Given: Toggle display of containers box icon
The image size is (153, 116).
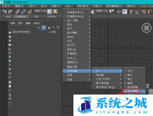Looking at the screenshot, I should coord(10,69).
